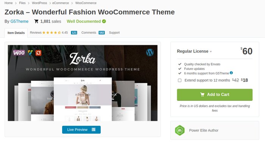The width and height of the screenshot is (265, 142).
Task: Open the Item Details tab
Action: 16,33
